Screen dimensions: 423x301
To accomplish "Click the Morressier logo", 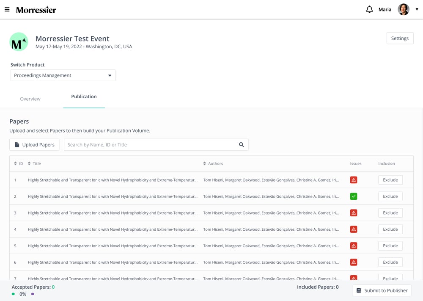I will (36, 10).
